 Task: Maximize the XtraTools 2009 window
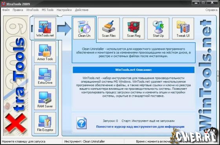pyautogui.click(x=203, y=3)
